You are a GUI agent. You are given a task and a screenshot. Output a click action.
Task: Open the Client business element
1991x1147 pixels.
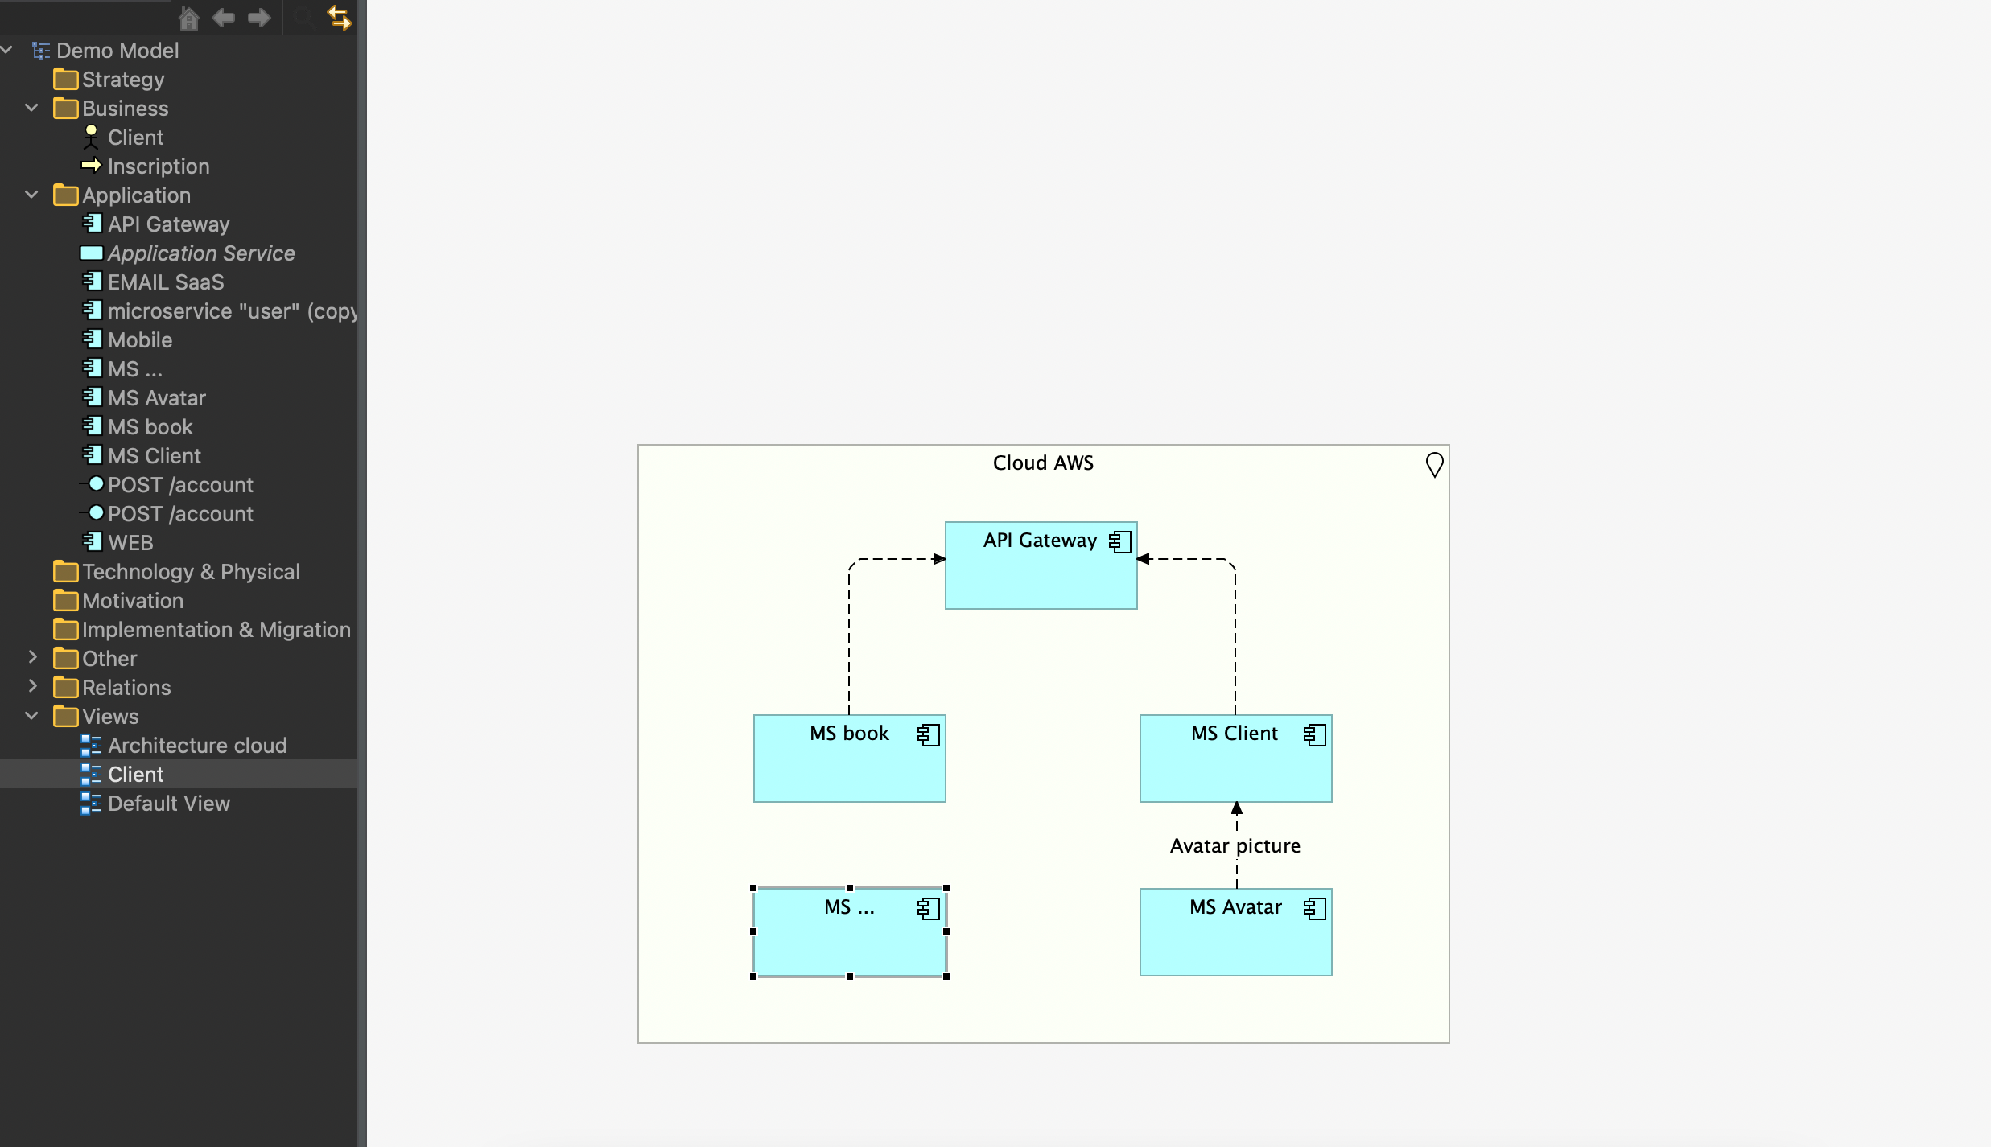click(x=135, y=137)
